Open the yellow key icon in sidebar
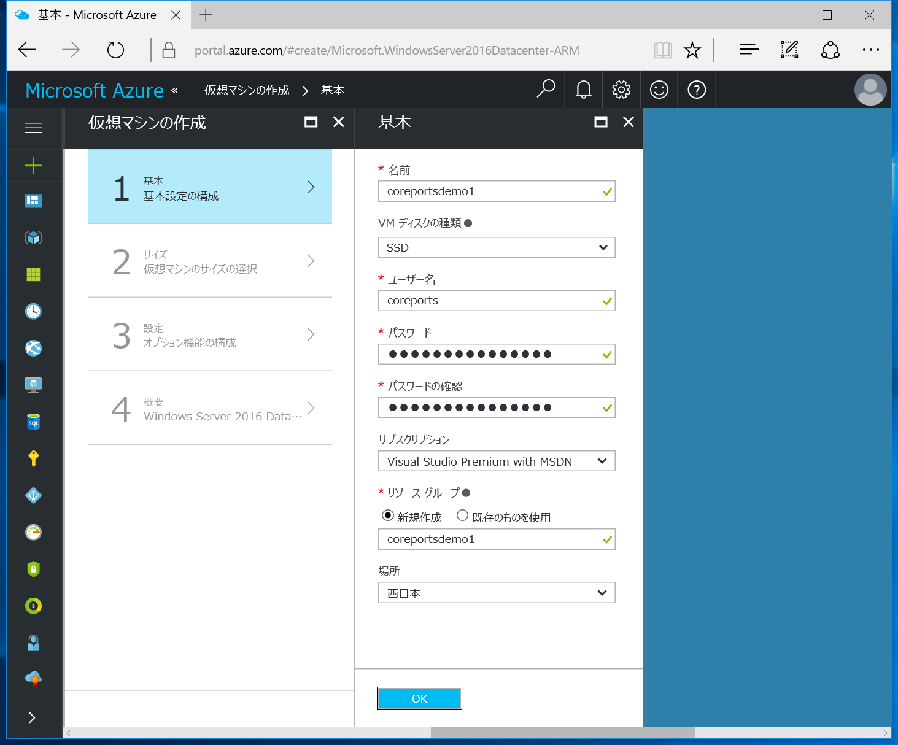This screenshot has height=745, width=898. [x=33, y=458]
